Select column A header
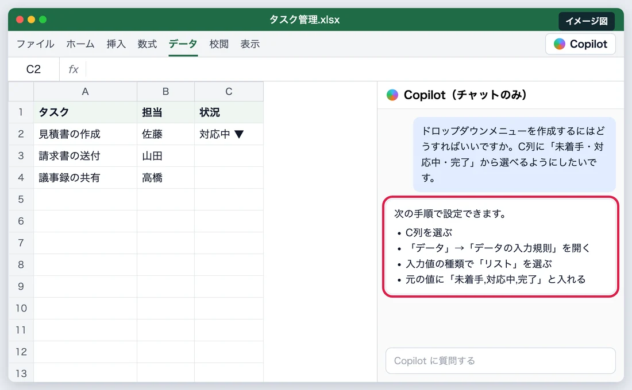 85,91
